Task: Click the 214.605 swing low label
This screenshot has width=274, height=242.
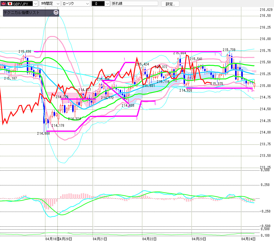Action: point(128,105)
